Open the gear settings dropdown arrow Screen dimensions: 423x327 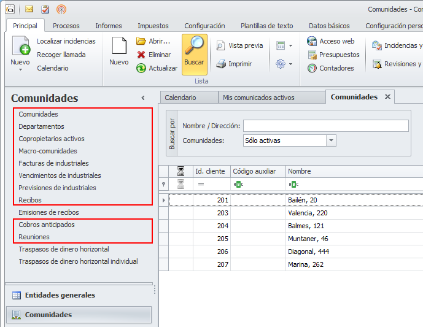pos(290,64)
